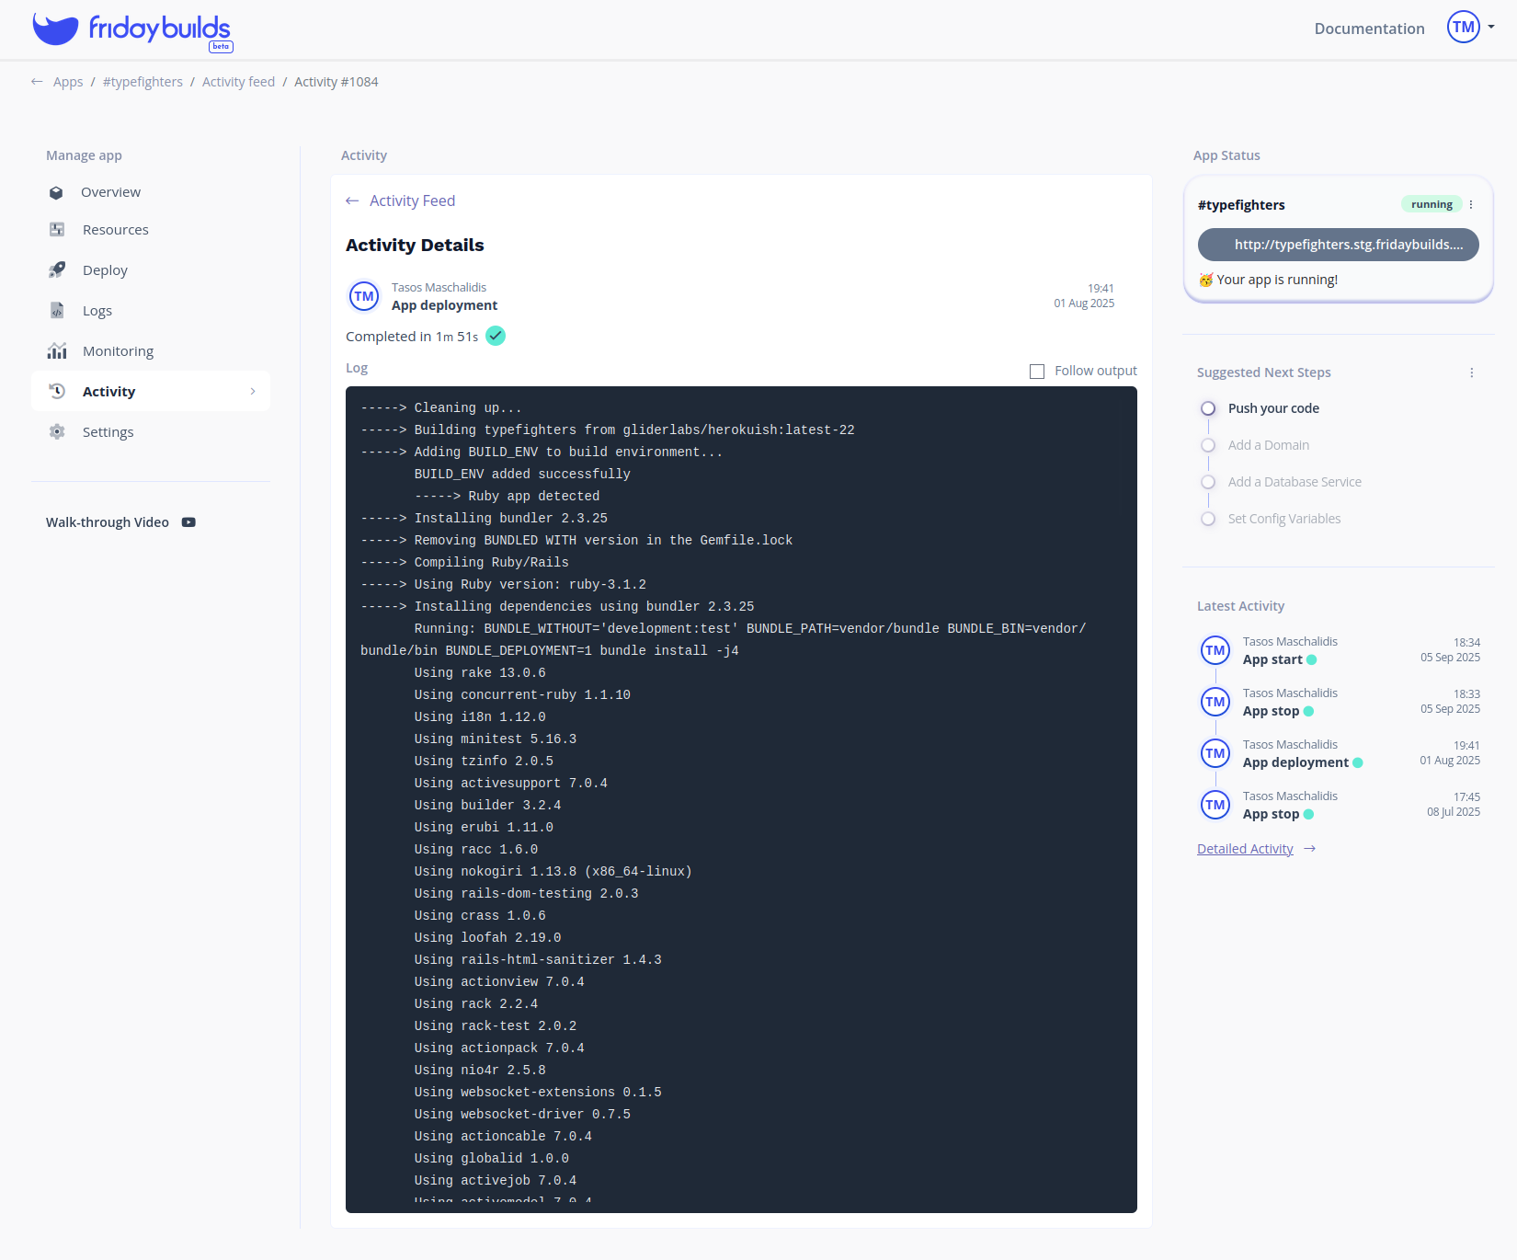Click the Activity history icon
The height and width of the screenshot is (1260, 1517).
pos(56,391)
